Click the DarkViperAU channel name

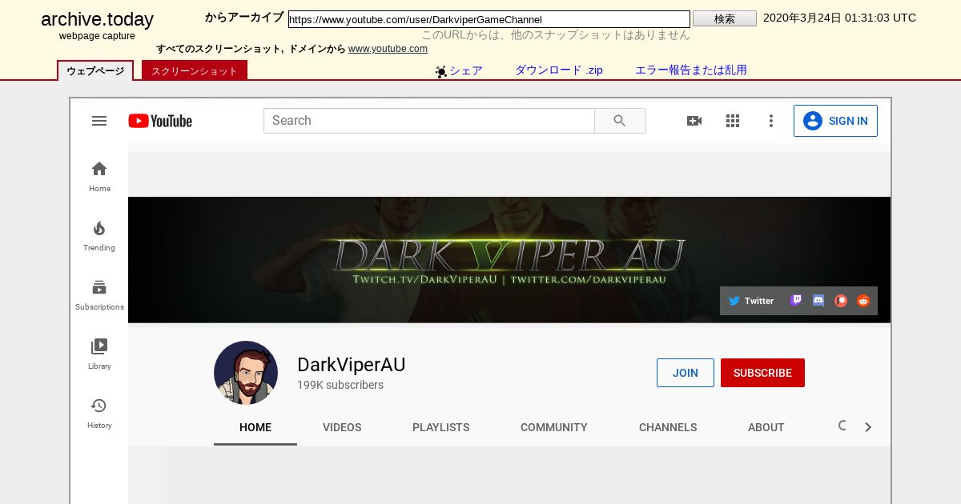point(352,365)
